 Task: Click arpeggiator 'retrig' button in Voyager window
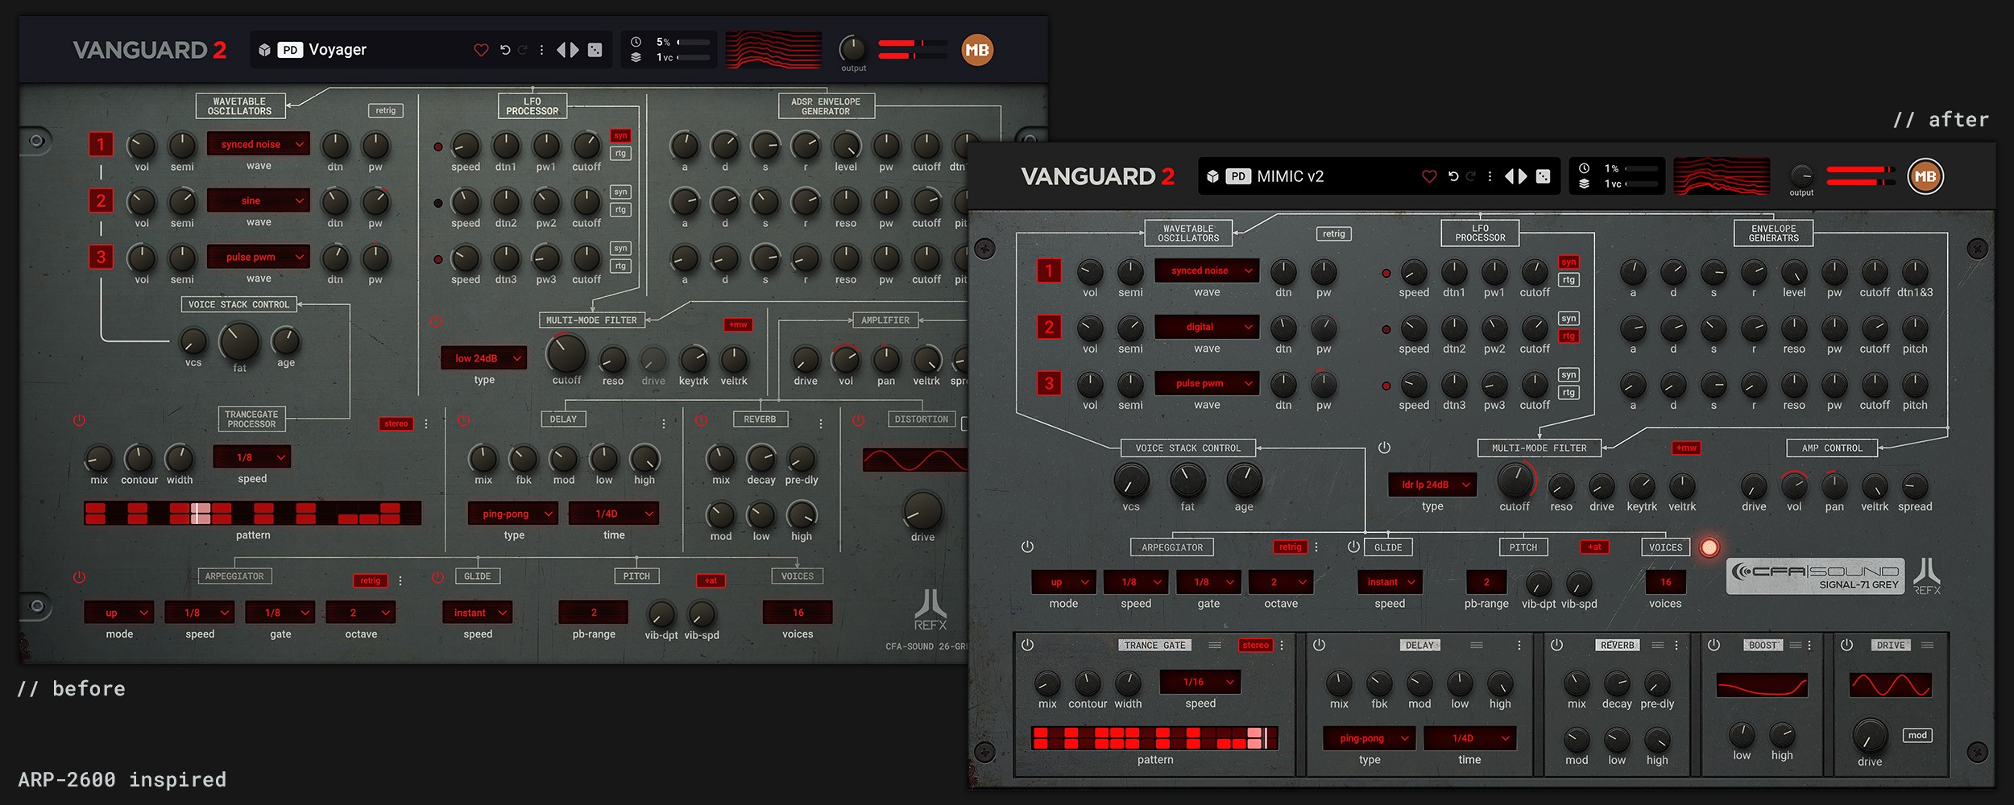pyautogui.click(x=371, y=580)
